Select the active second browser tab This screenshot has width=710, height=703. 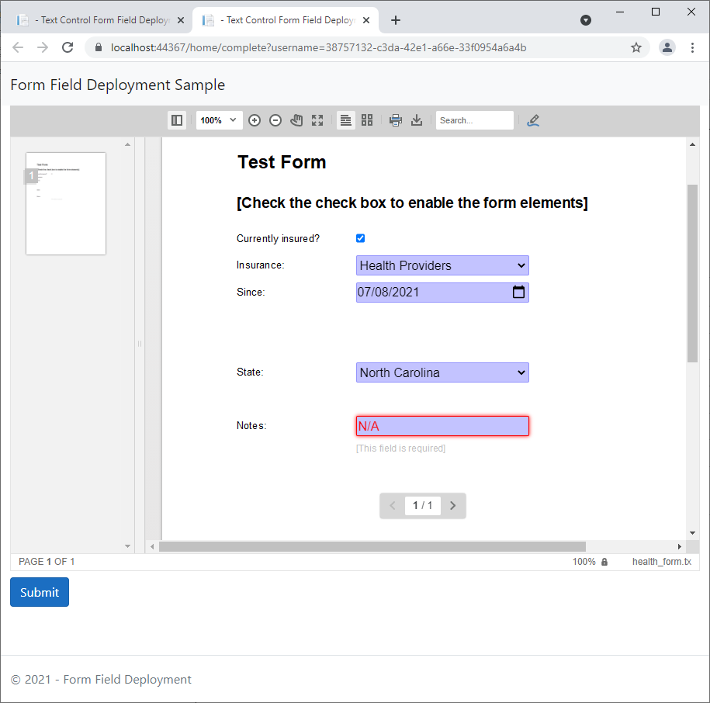click(286, 20)
